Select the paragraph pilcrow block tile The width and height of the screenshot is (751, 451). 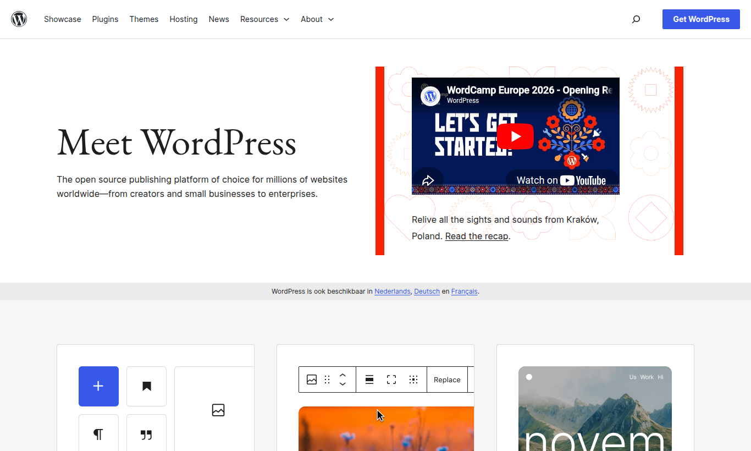click(x=98, y=434)
